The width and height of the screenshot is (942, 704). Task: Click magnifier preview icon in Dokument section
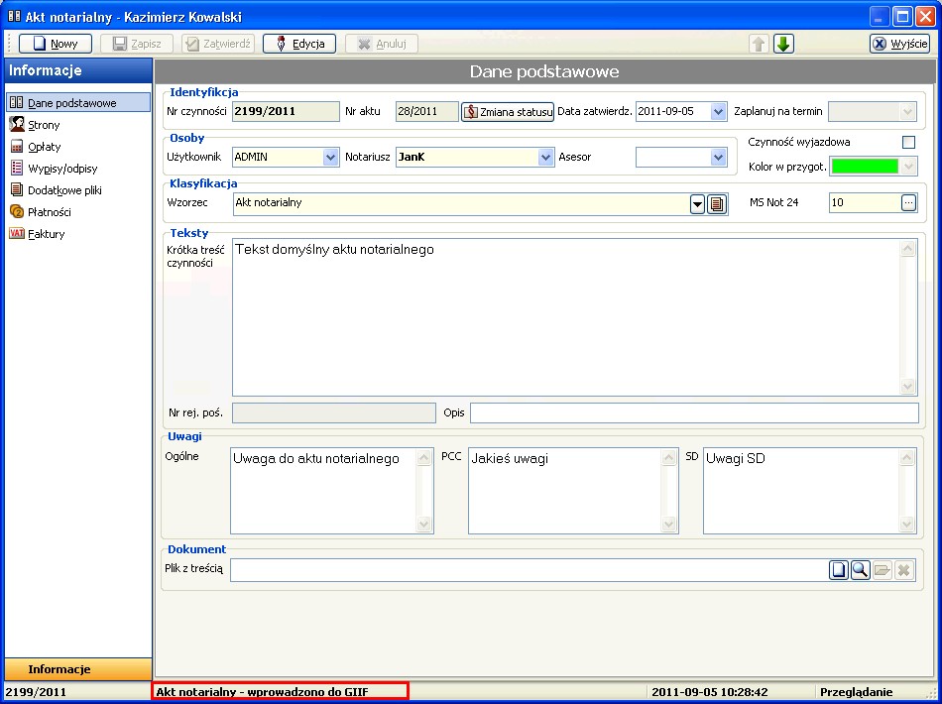pyautogui.click(x=860, y=570)
